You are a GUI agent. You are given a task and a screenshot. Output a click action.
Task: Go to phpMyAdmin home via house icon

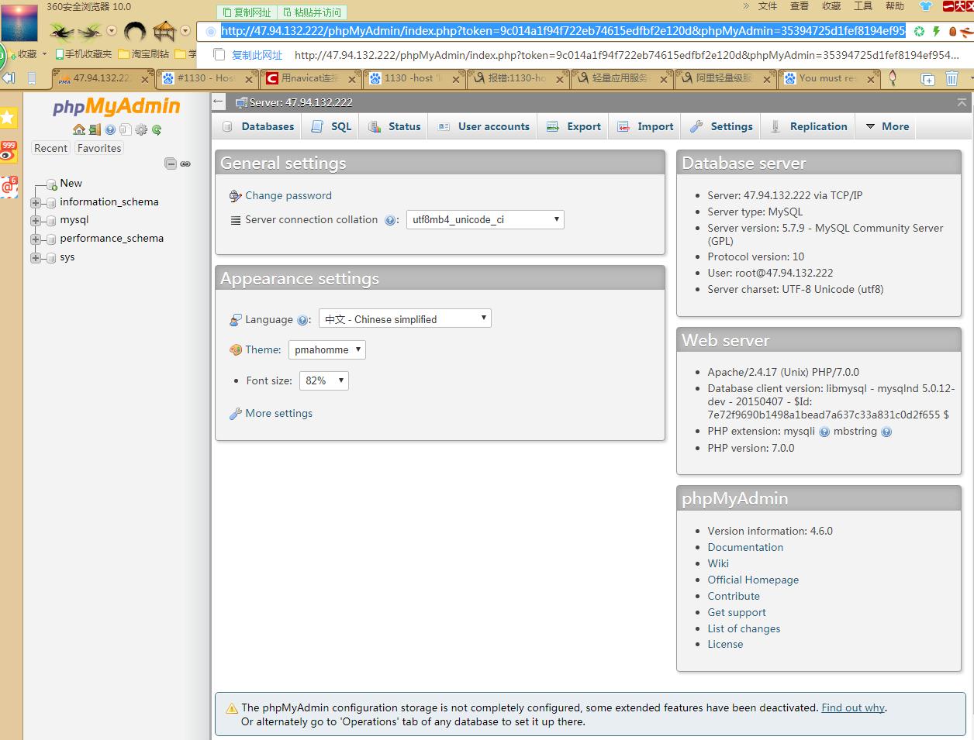(x=79, y=129)
